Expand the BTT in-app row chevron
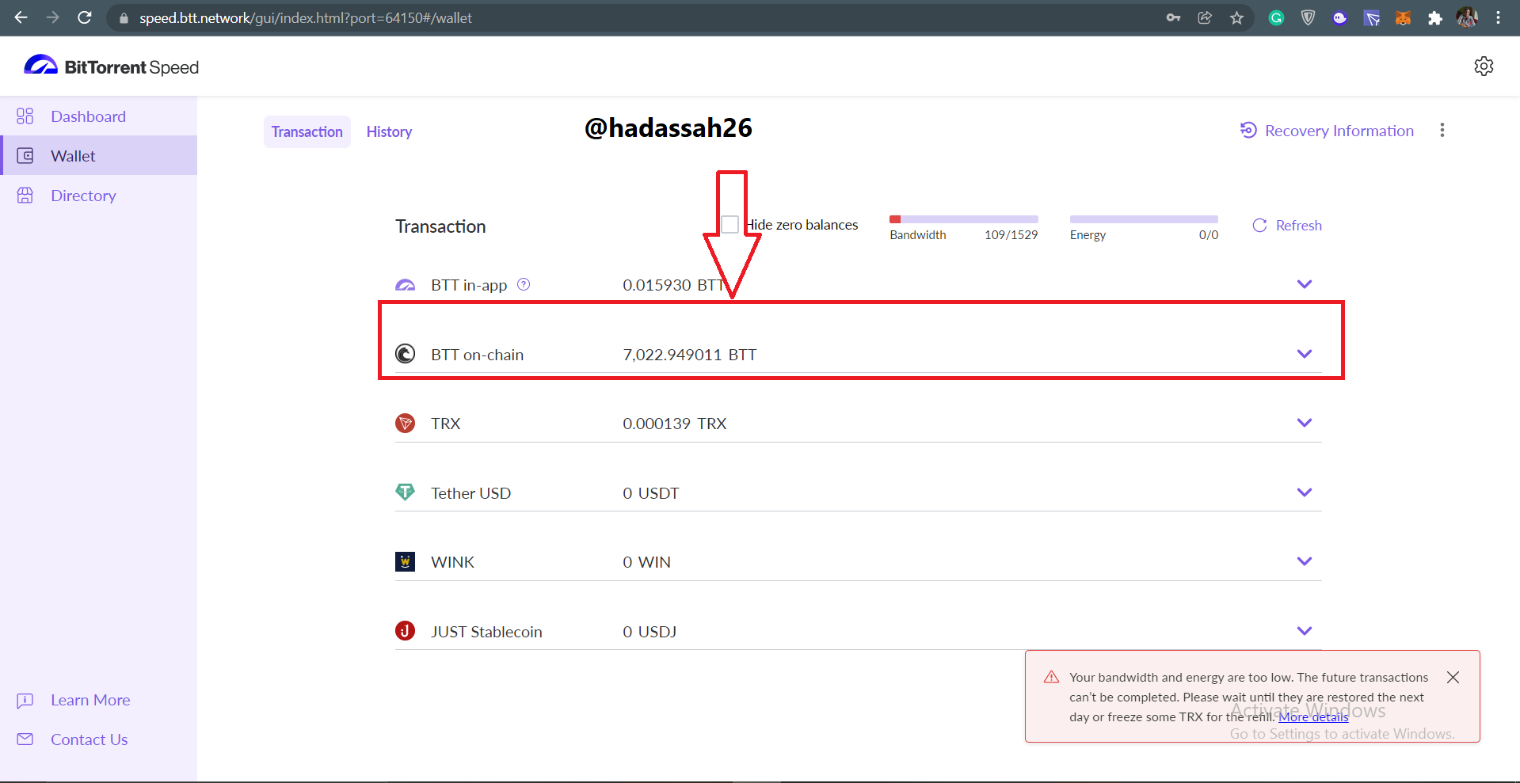The width and height of the screenshot is (1520, 783). (x=1305, y=284)
